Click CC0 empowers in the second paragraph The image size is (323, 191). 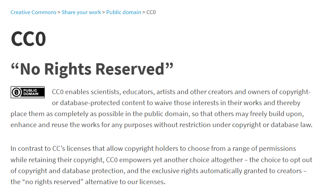[129, 160]
